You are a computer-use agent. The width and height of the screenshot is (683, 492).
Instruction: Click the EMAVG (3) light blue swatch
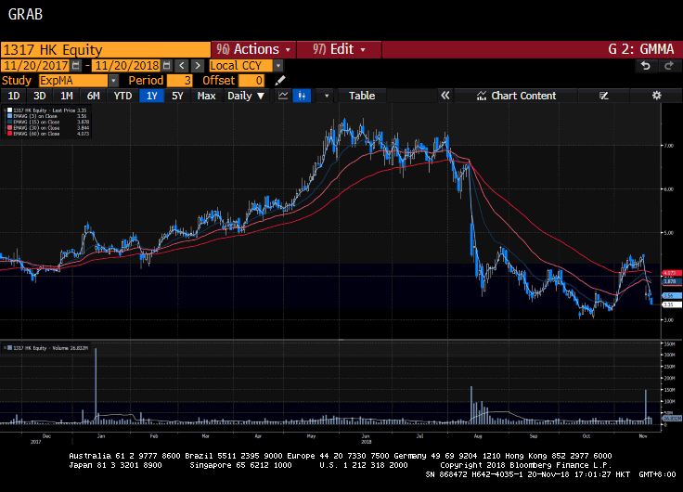9,116
